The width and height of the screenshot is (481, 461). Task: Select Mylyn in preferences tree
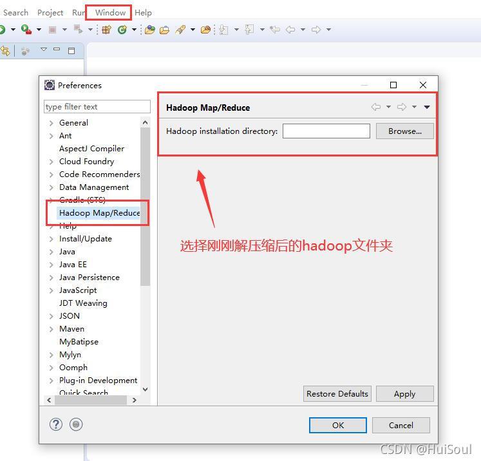click(70, 355)
